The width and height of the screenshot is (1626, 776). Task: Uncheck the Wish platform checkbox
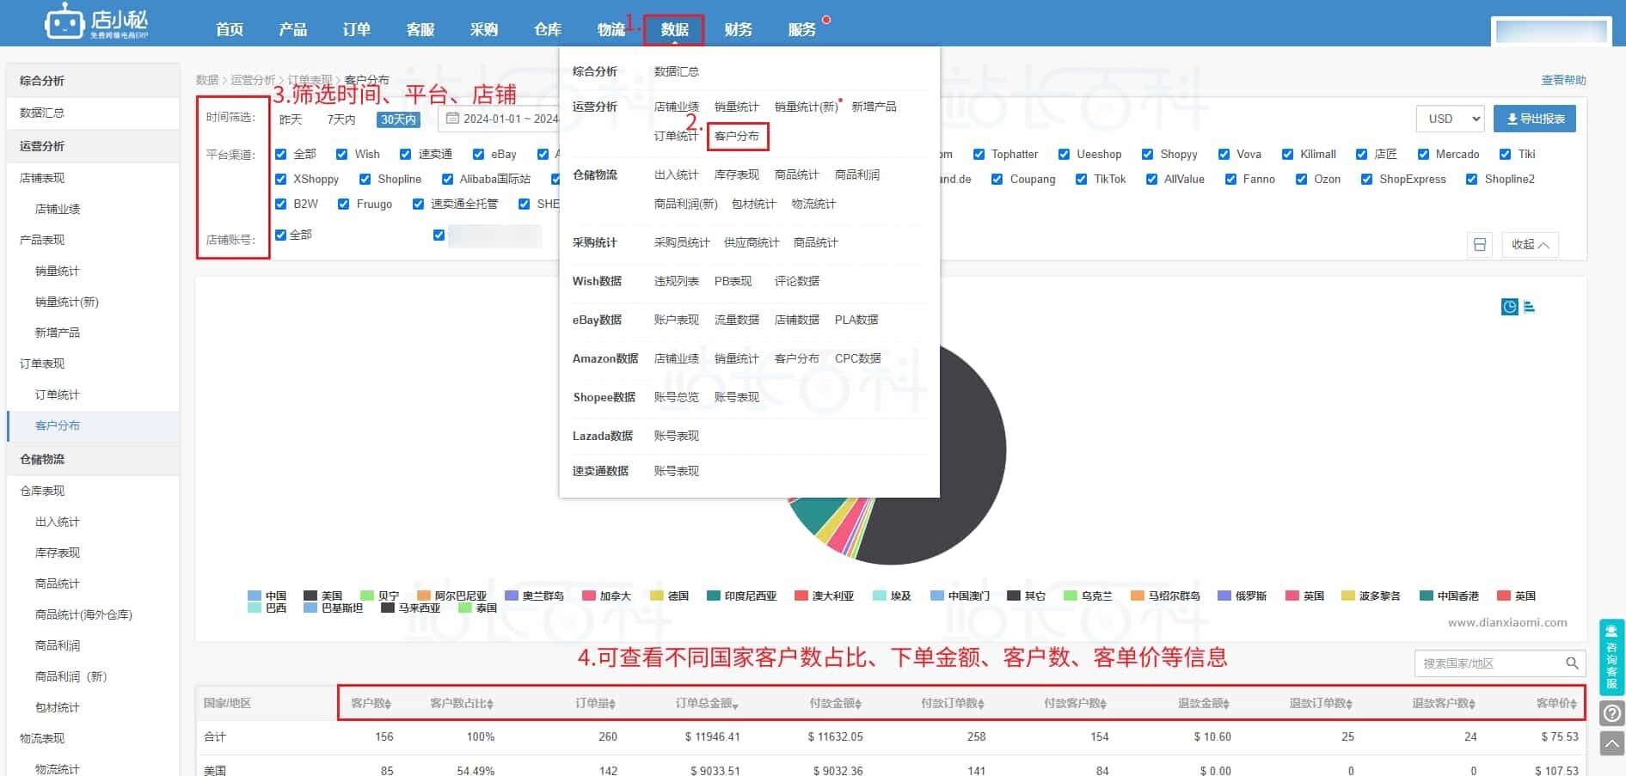[x=341, y=155]
